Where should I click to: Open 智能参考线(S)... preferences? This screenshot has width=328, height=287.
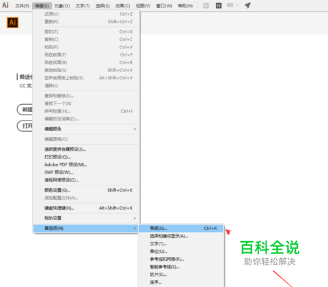181,267
